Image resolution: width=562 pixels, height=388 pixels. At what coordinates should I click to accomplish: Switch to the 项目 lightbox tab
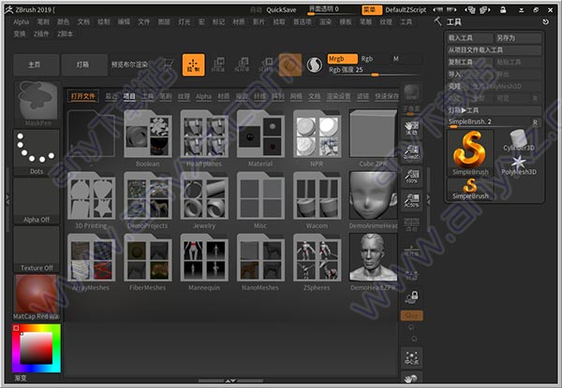click(129, 96)
